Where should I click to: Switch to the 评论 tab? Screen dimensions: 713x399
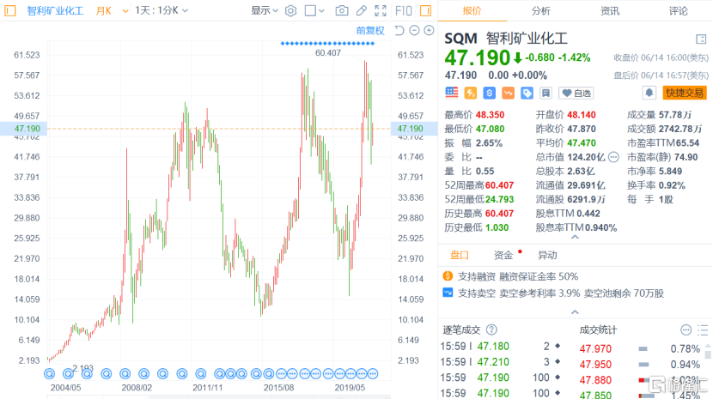click(x=678, y=11)
